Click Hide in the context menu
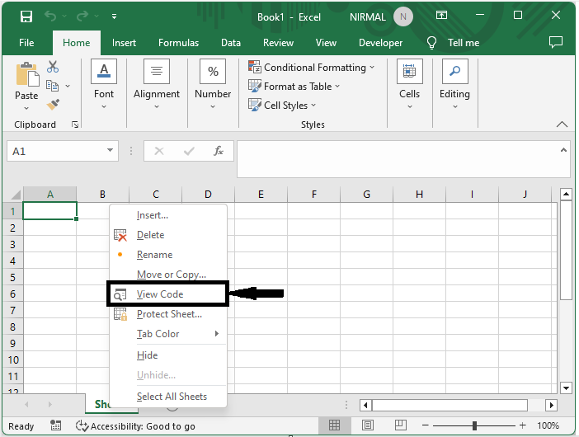579x437 pixels. click(168, 355)
